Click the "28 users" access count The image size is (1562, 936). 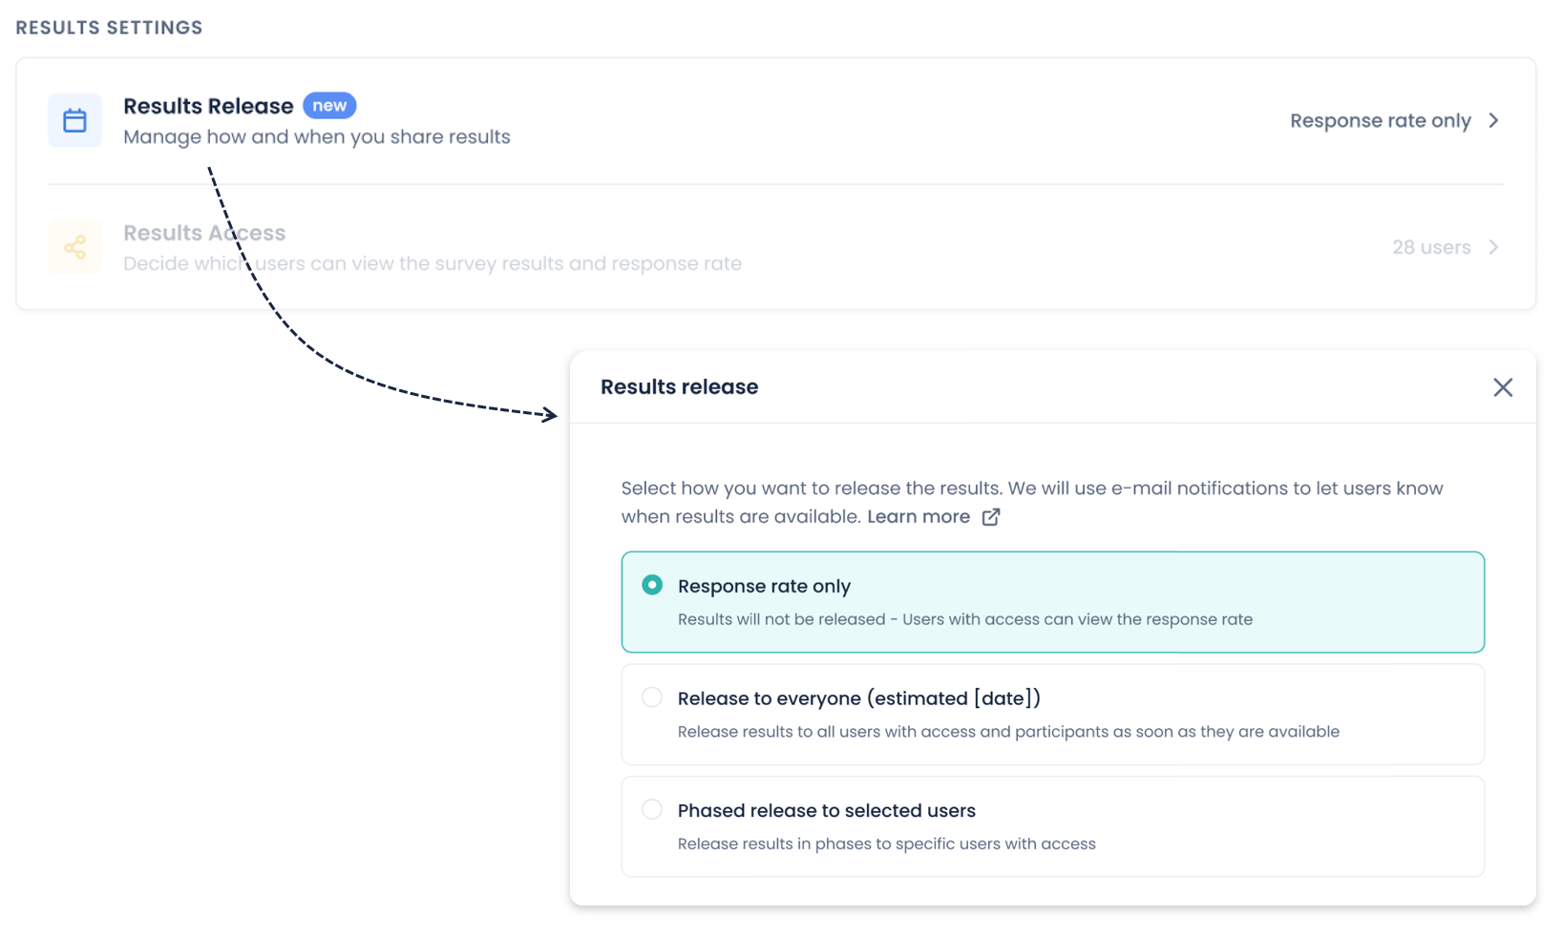click(1430, 248)
